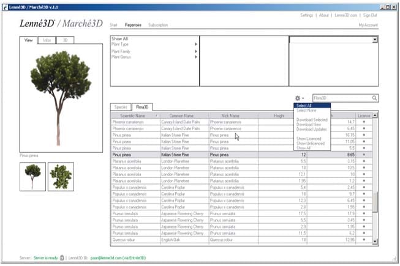Open the Settings link
This screenshot has width=400, height=266.
pos(307,15)
